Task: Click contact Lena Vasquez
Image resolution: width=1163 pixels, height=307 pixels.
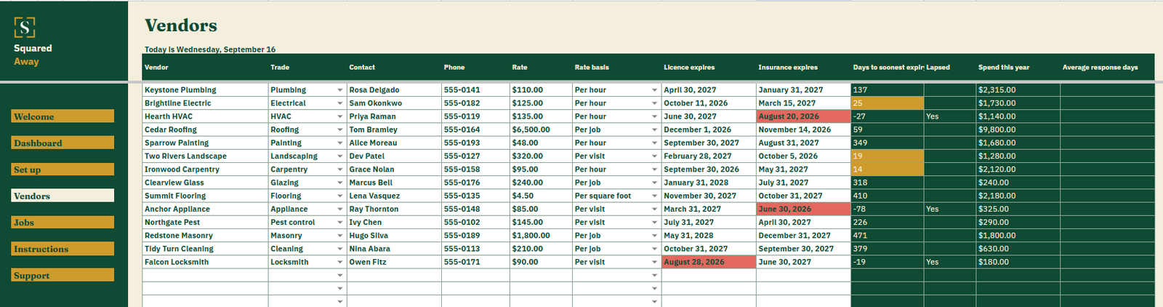Action: point(394,196)
